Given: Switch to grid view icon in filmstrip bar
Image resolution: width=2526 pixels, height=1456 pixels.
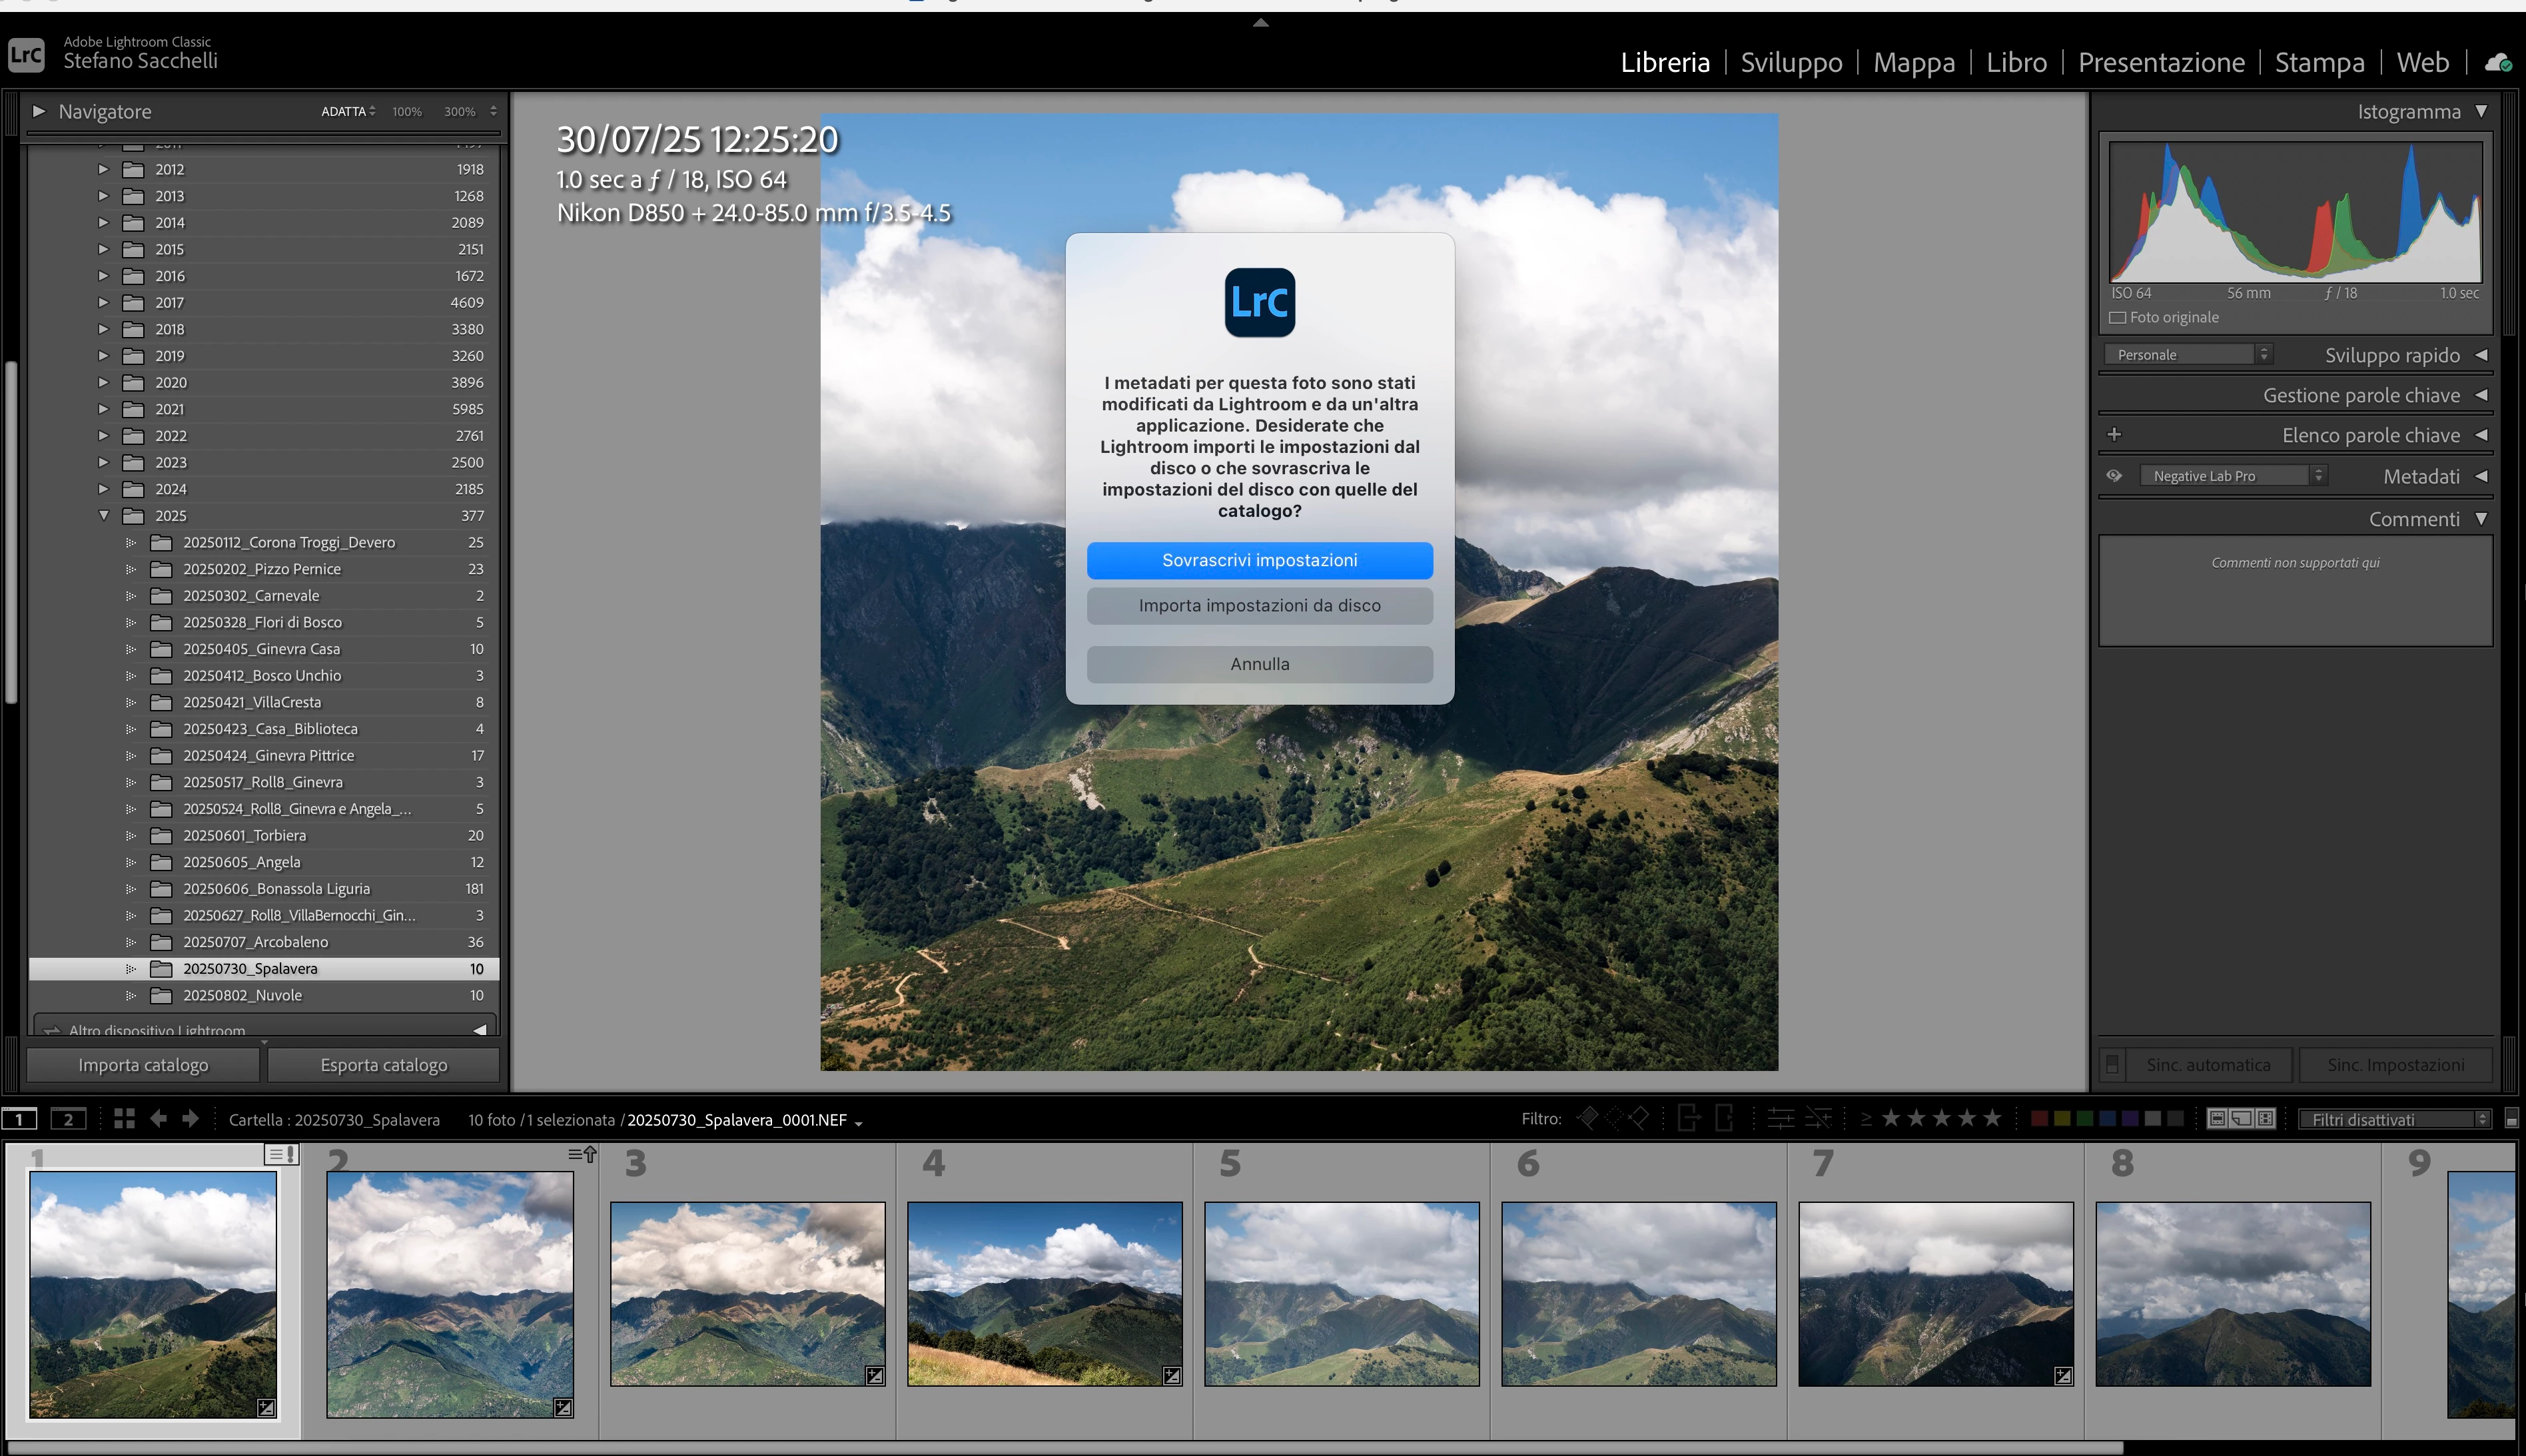Looking at the screenshot, I should tap(124, 1119).
